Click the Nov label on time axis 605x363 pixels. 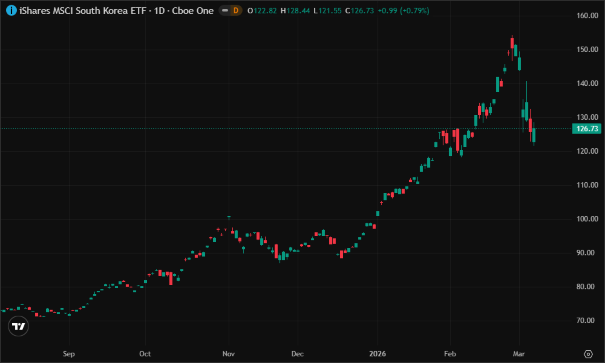click(228, 354)
